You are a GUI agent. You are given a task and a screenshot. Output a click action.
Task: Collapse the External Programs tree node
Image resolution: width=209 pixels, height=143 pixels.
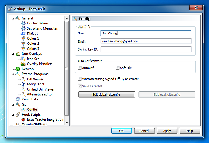(13, 74)
